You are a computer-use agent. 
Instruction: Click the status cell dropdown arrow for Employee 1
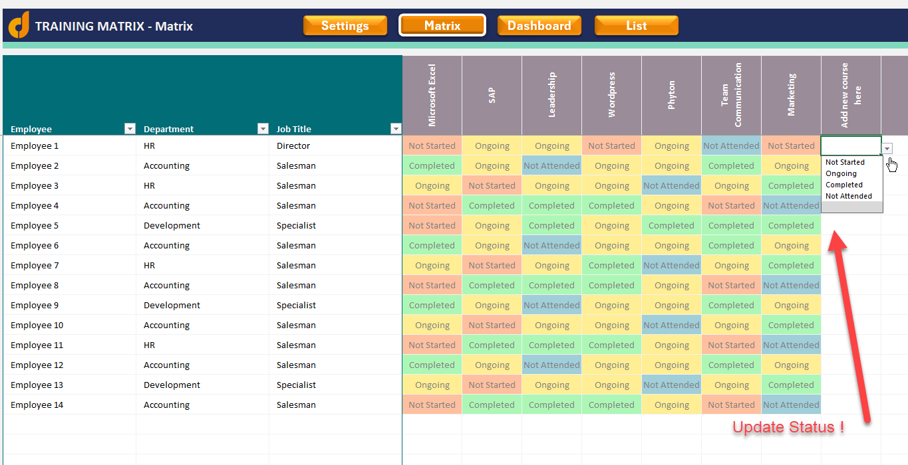tap(887, 148)
